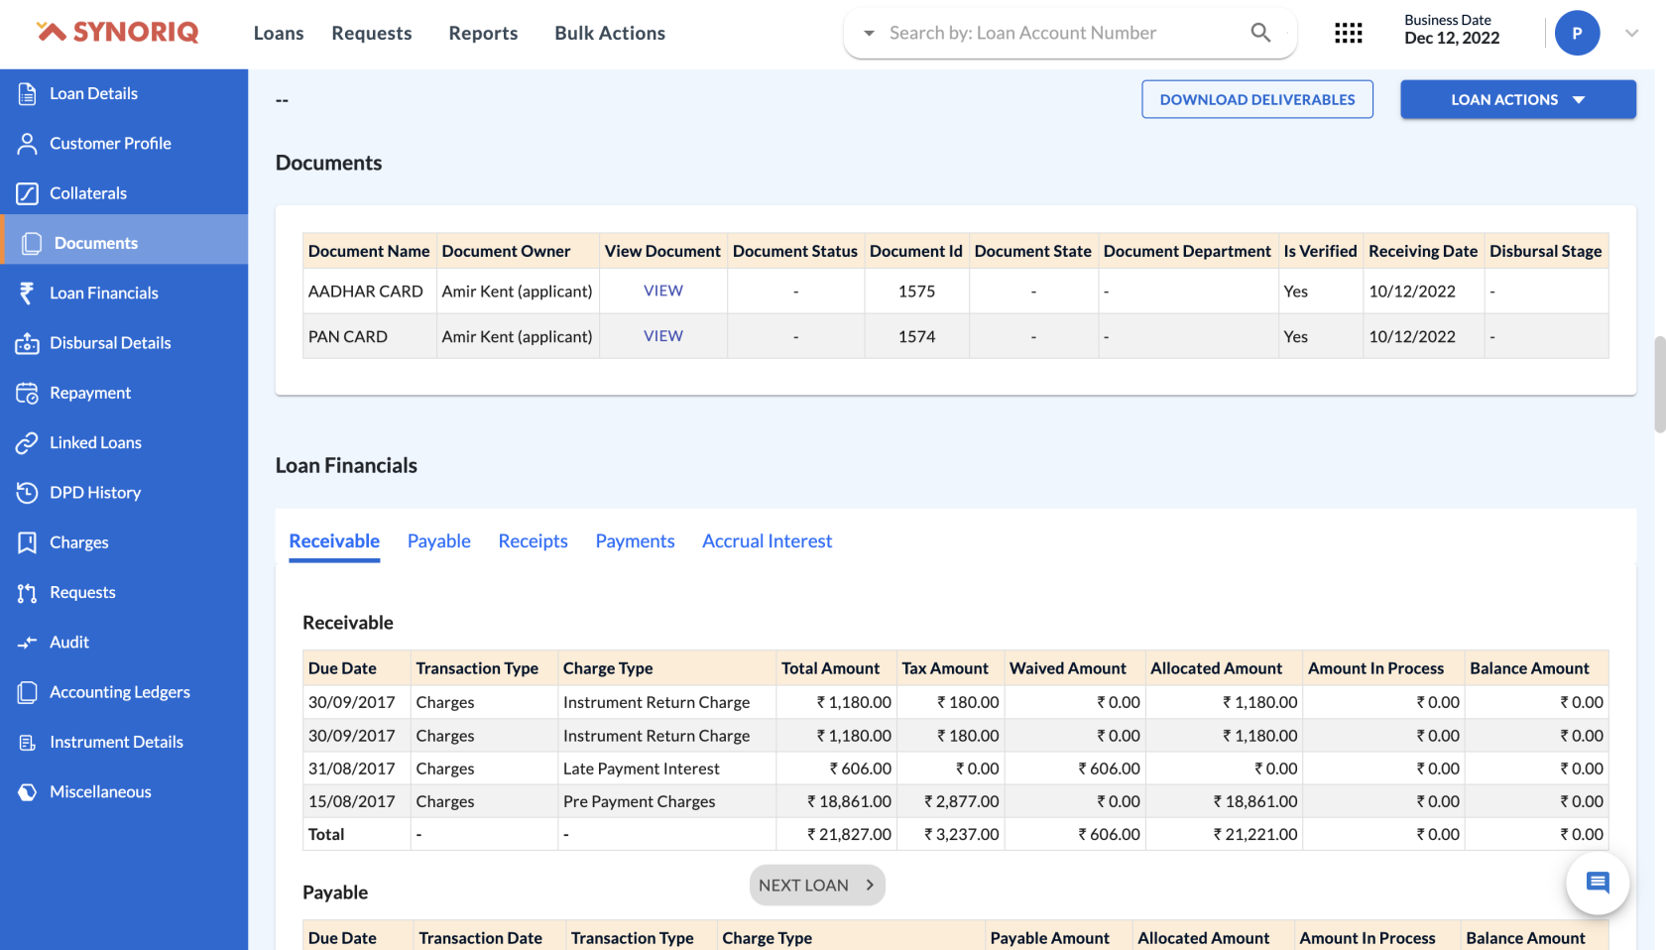Click Download Deliverables button
1666x950 pixels.
(1257, 99)
